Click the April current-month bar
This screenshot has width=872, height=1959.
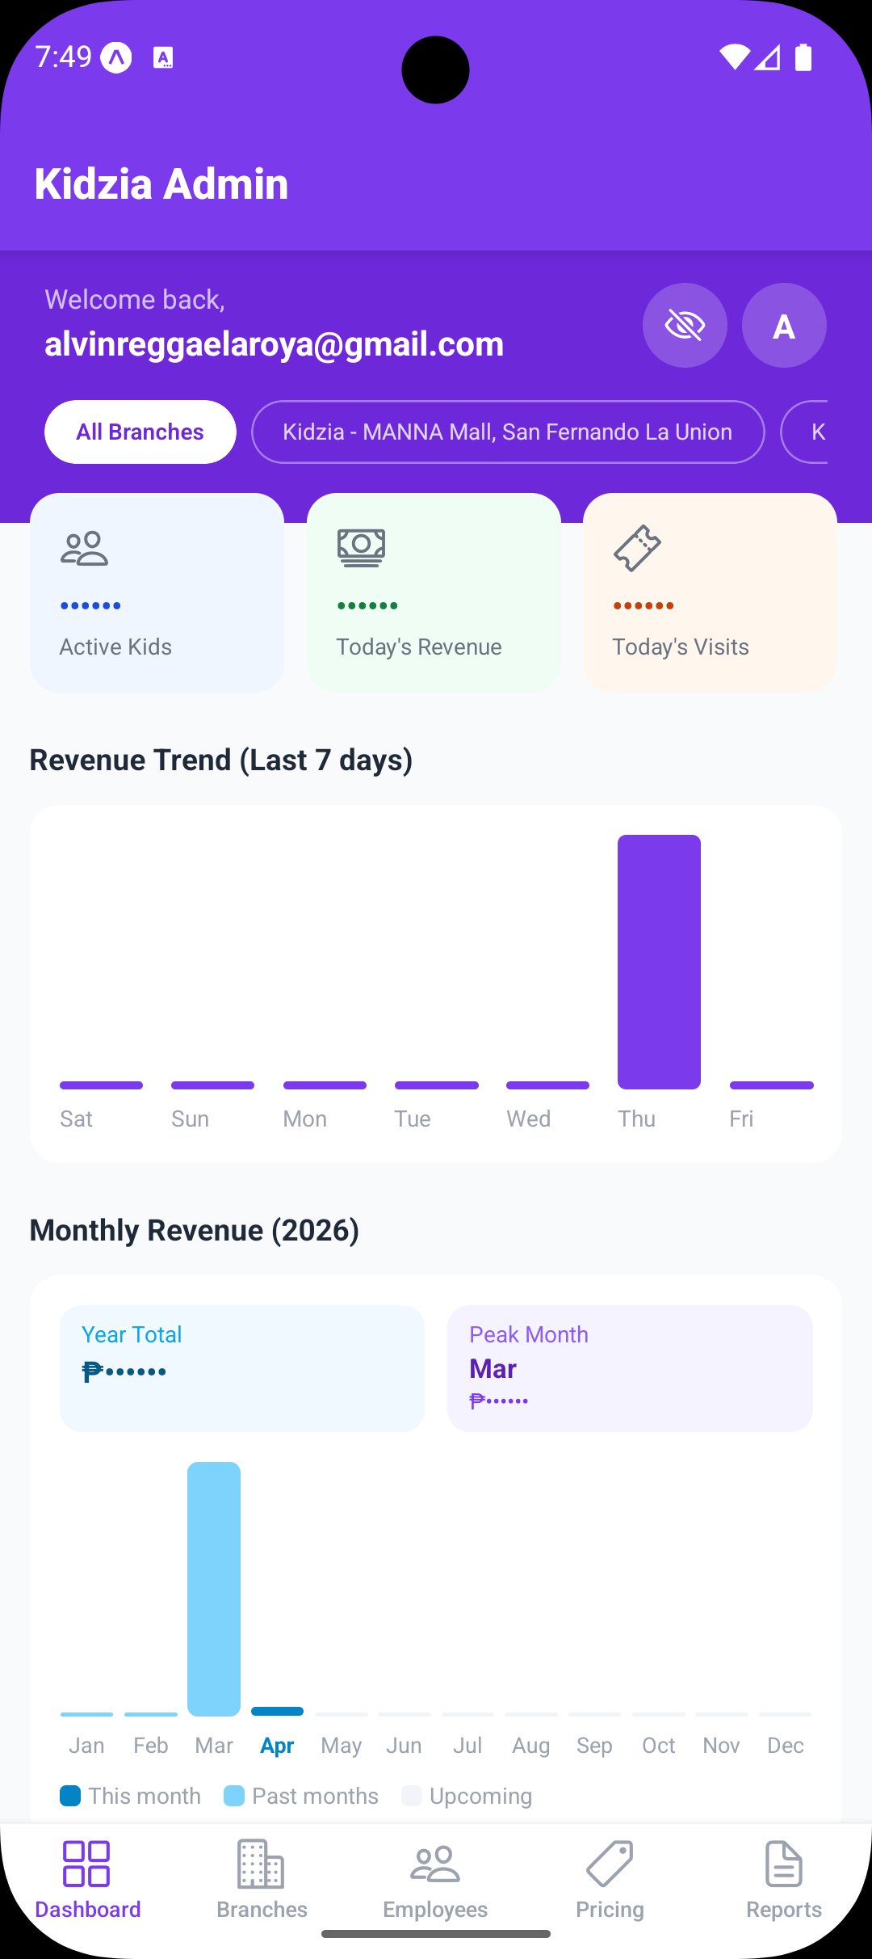[277, 1711]
